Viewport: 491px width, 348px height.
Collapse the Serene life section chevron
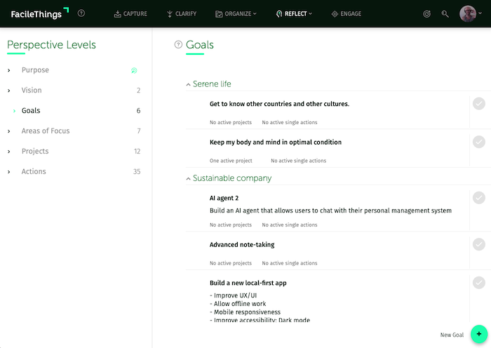188,85
